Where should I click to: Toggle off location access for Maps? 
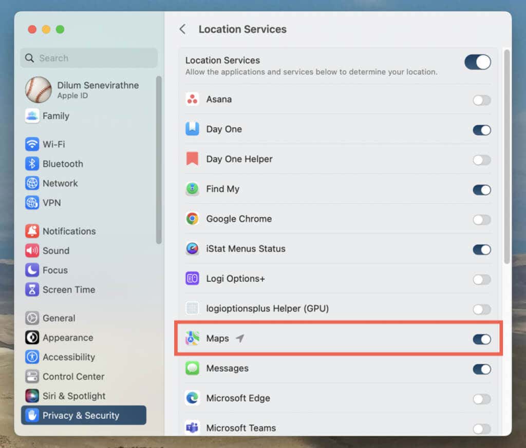click(x=482, y=339)
